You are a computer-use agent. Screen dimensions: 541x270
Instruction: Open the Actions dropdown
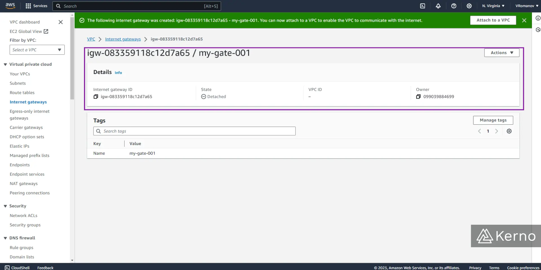502,53
